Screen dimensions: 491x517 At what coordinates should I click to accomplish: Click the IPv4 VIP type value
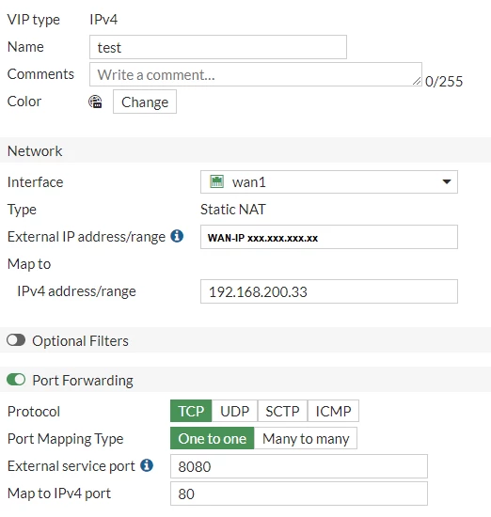103,20
